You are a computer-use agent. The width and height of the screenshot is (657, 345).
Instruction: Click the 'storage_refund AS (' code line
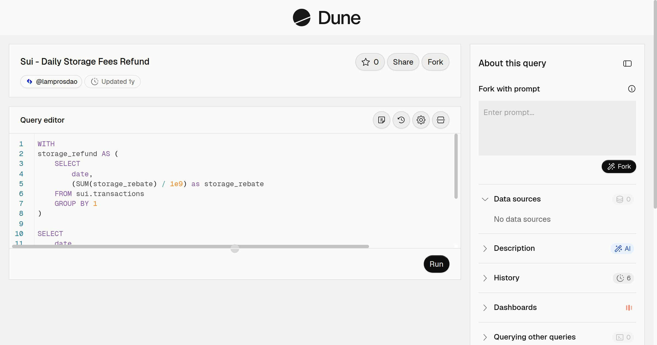[78, 154]
